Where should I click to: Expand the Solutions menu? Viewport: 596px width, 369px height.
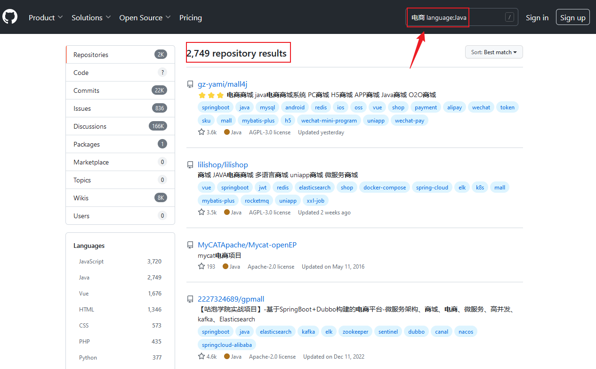coord(91,17)
